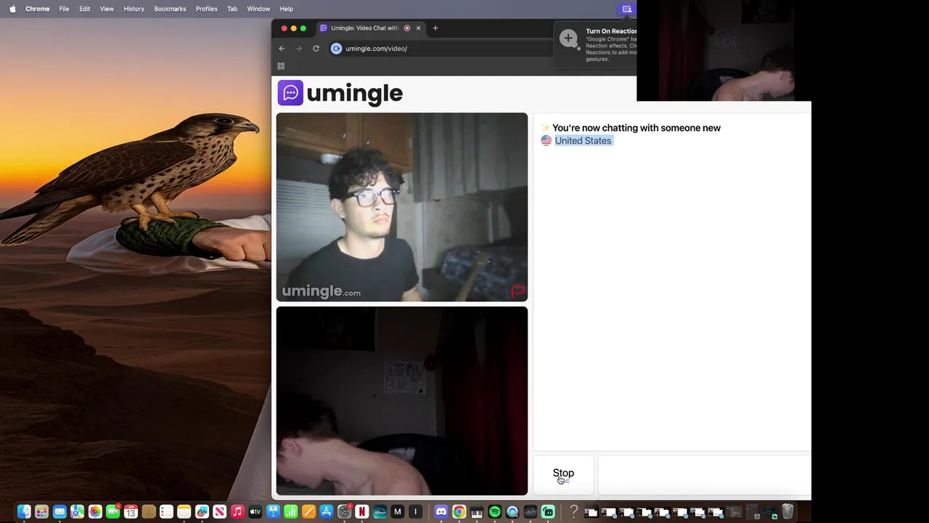The height and width of the screenshot is (523, 929).
Task: Open Spotify from the Dock
Action: tap(495, 511)
